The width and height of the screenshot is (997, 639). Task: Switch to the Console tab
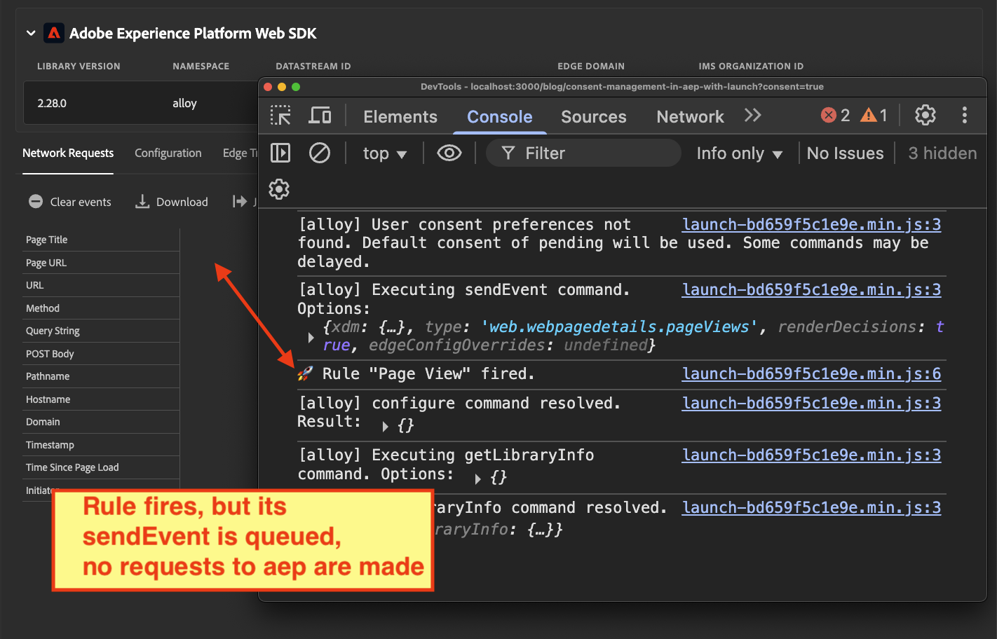point(500,116)
